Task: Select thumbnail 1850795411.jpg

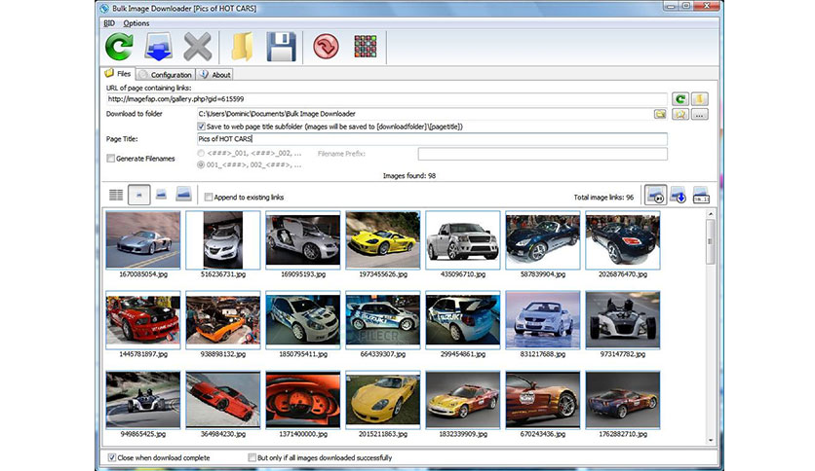Action: click(303, 319)
